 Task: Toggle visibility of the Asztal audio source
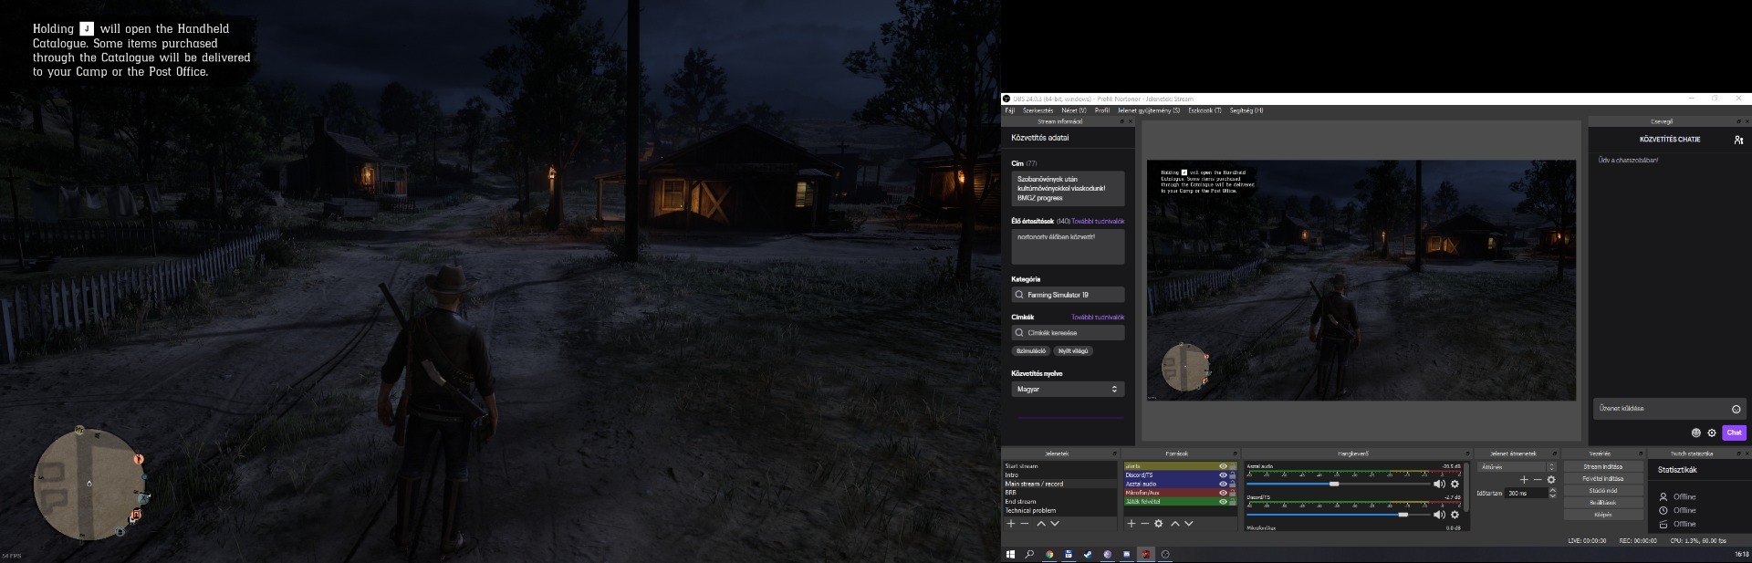1223,484
